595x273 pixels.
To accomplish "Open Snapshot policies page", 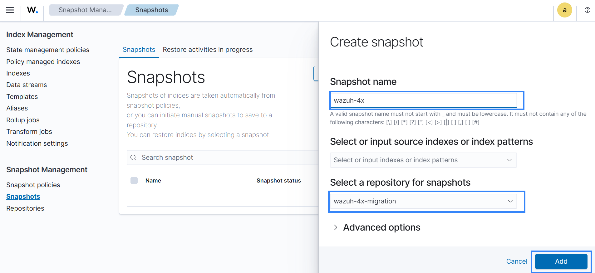I will [x=33, y=185].
